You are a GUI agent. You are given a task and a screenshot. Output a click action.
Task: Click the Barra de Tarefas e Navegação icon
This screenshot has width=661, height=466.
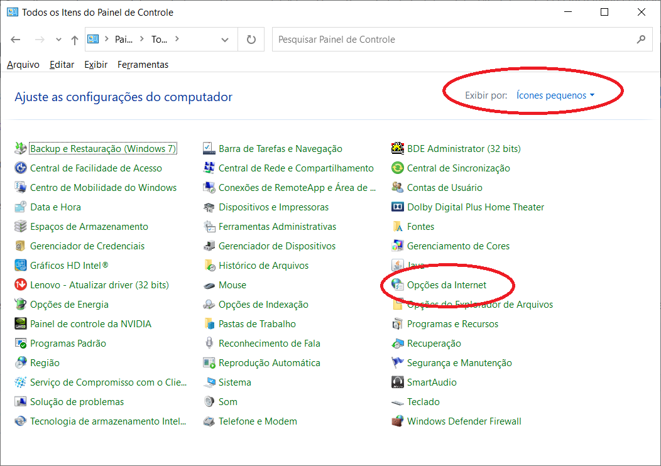click(209, 148)
